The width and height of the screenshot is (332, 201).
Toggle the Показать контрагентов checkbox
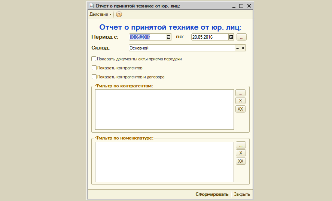pos(94,68)
